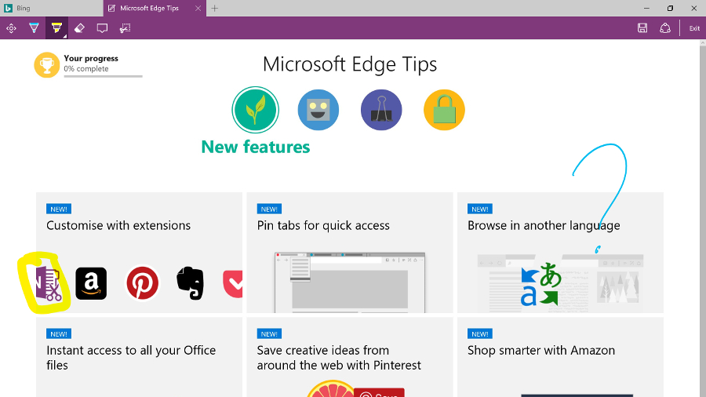This screenshot has width=706, height=397.
Task: Click the translation icon illustration
Action: click(x=541, y=284)
